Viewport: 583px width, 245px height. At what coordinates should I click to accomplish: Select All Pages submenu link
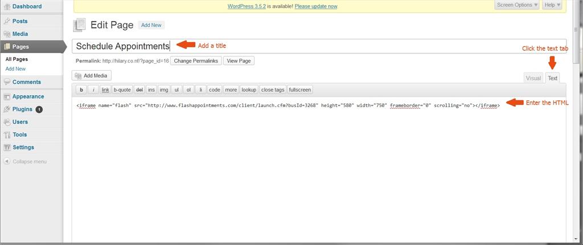click(17, 59)
